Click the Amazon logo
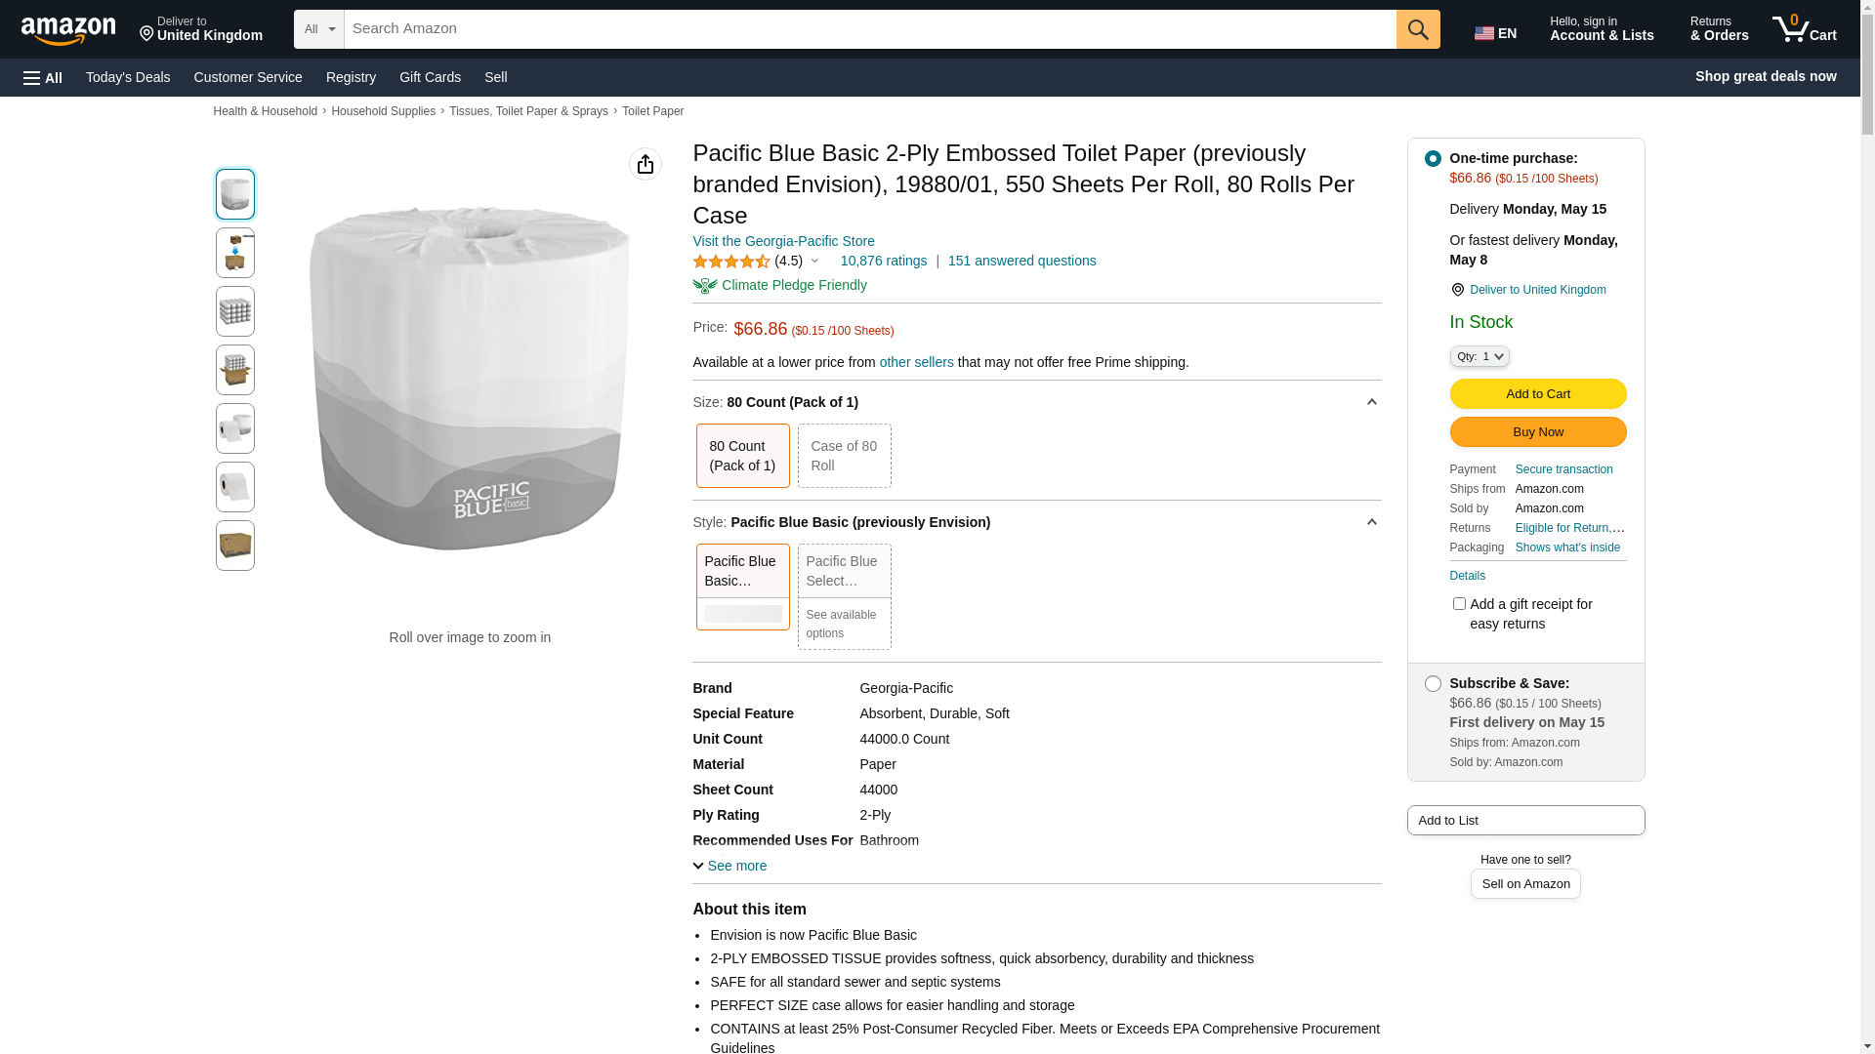This screenshot has width=1875, height=1054. point(68,30)
